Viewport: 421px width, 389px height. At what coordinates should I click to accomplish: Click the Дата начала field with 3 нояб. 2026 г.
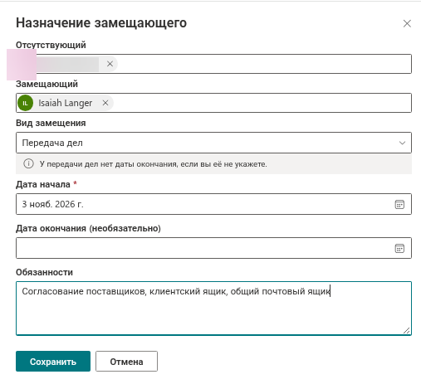[x=213, y=204]
